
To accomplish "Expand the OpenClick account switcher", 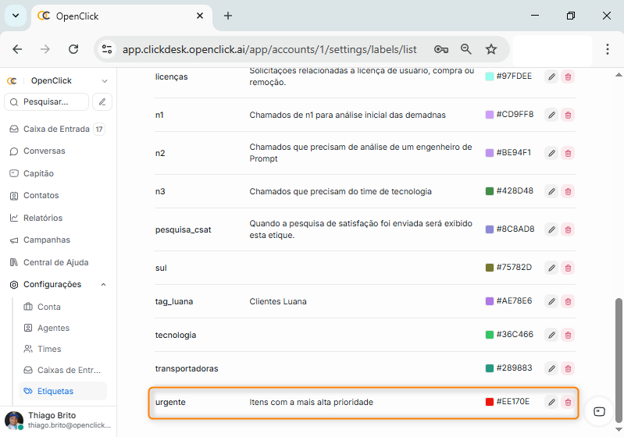I will click(x=105, y=80).
